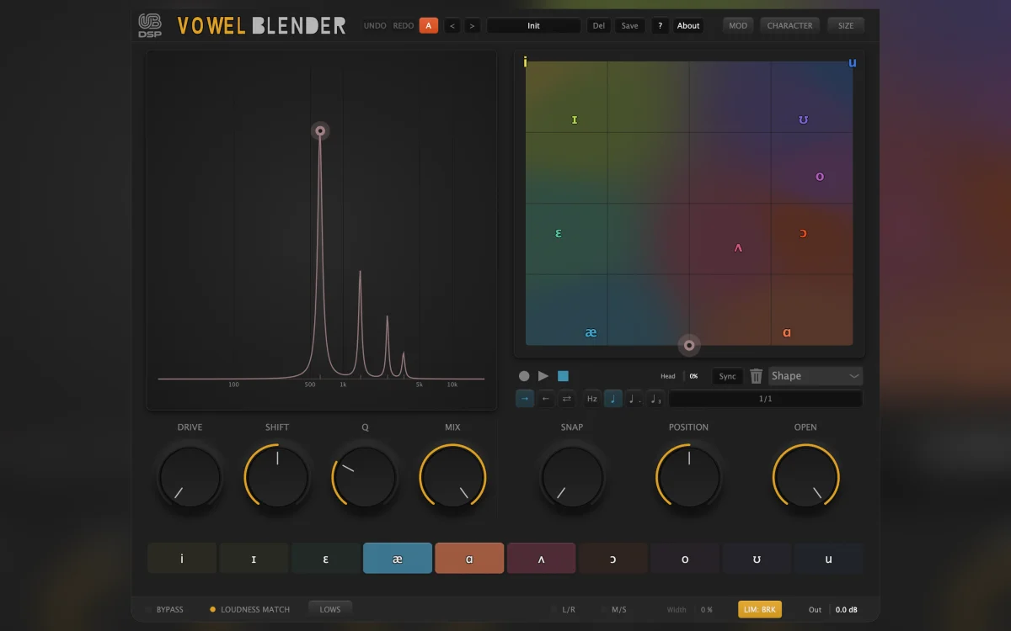Viewport: 1011px width, 631px height.
Task: Go to next preset arrow
Action: coord(472,25)
